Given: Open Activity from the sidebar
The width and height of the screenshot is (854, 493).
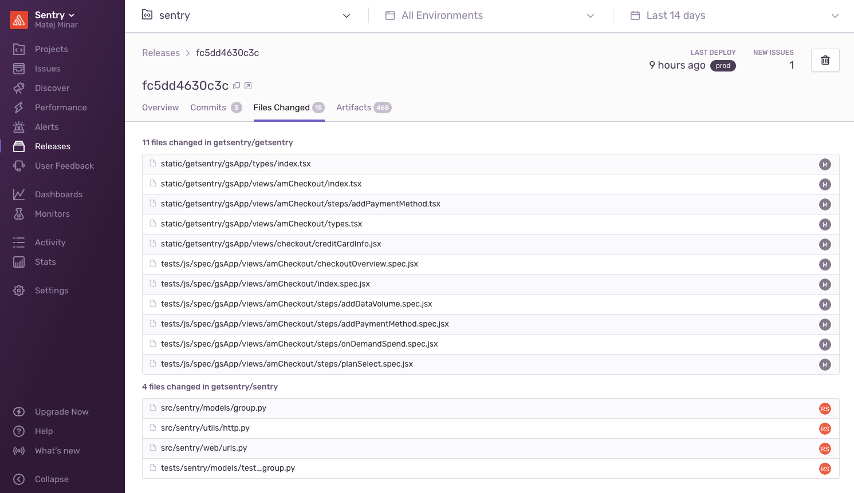Looking at the screenshot, I should click(x=50, y=242).
